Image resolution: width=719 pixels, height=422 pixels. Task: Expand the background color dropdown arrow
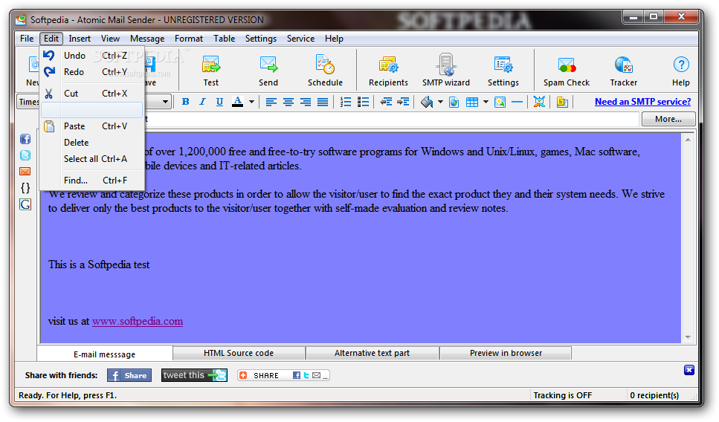440,102
